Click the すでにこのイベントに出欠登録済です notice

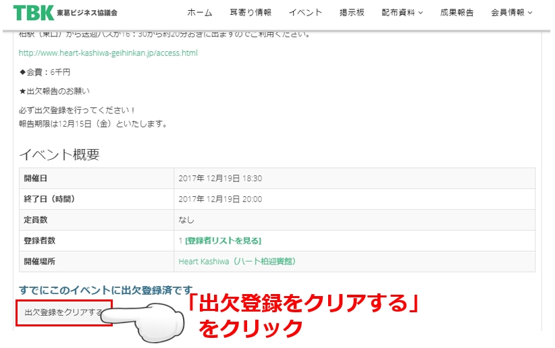106,290
